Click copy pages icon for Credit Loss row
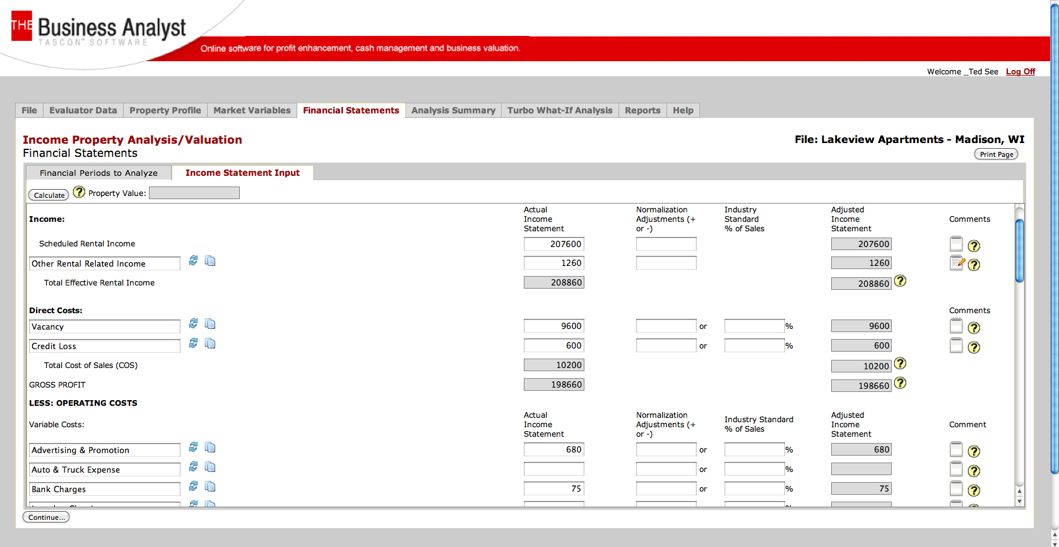Image resolution: width=1059 pixels, height=547 pixels. point(210,343)
